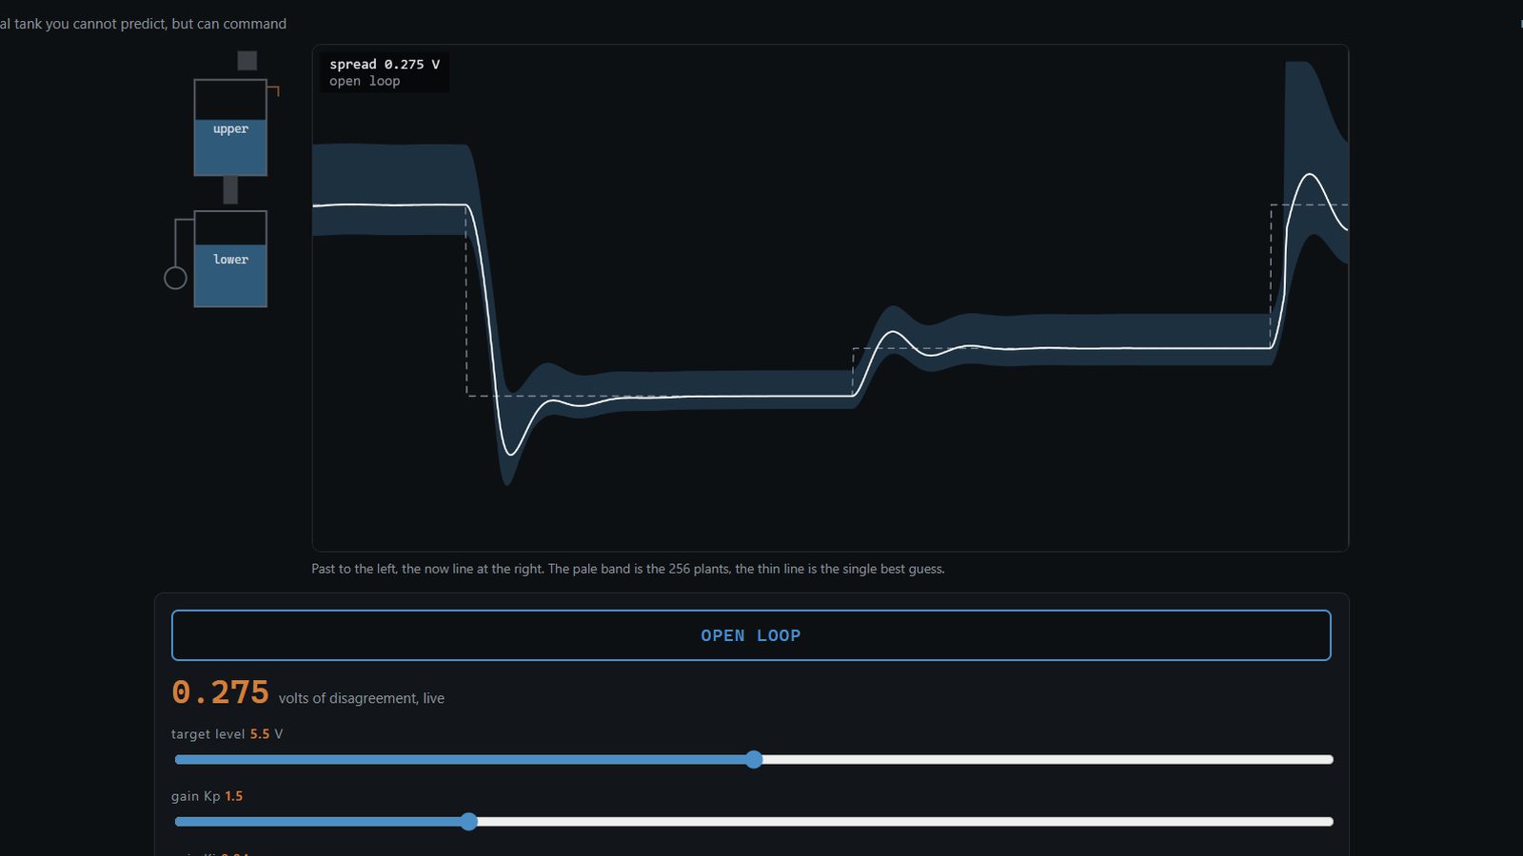
Task: Click the latest peak at the chart's right
Action: [x=1311, y=175]
